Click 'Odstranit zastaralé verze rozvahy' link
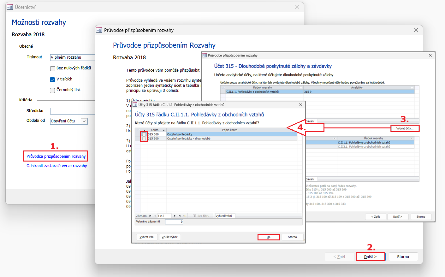 click(56, 166)
